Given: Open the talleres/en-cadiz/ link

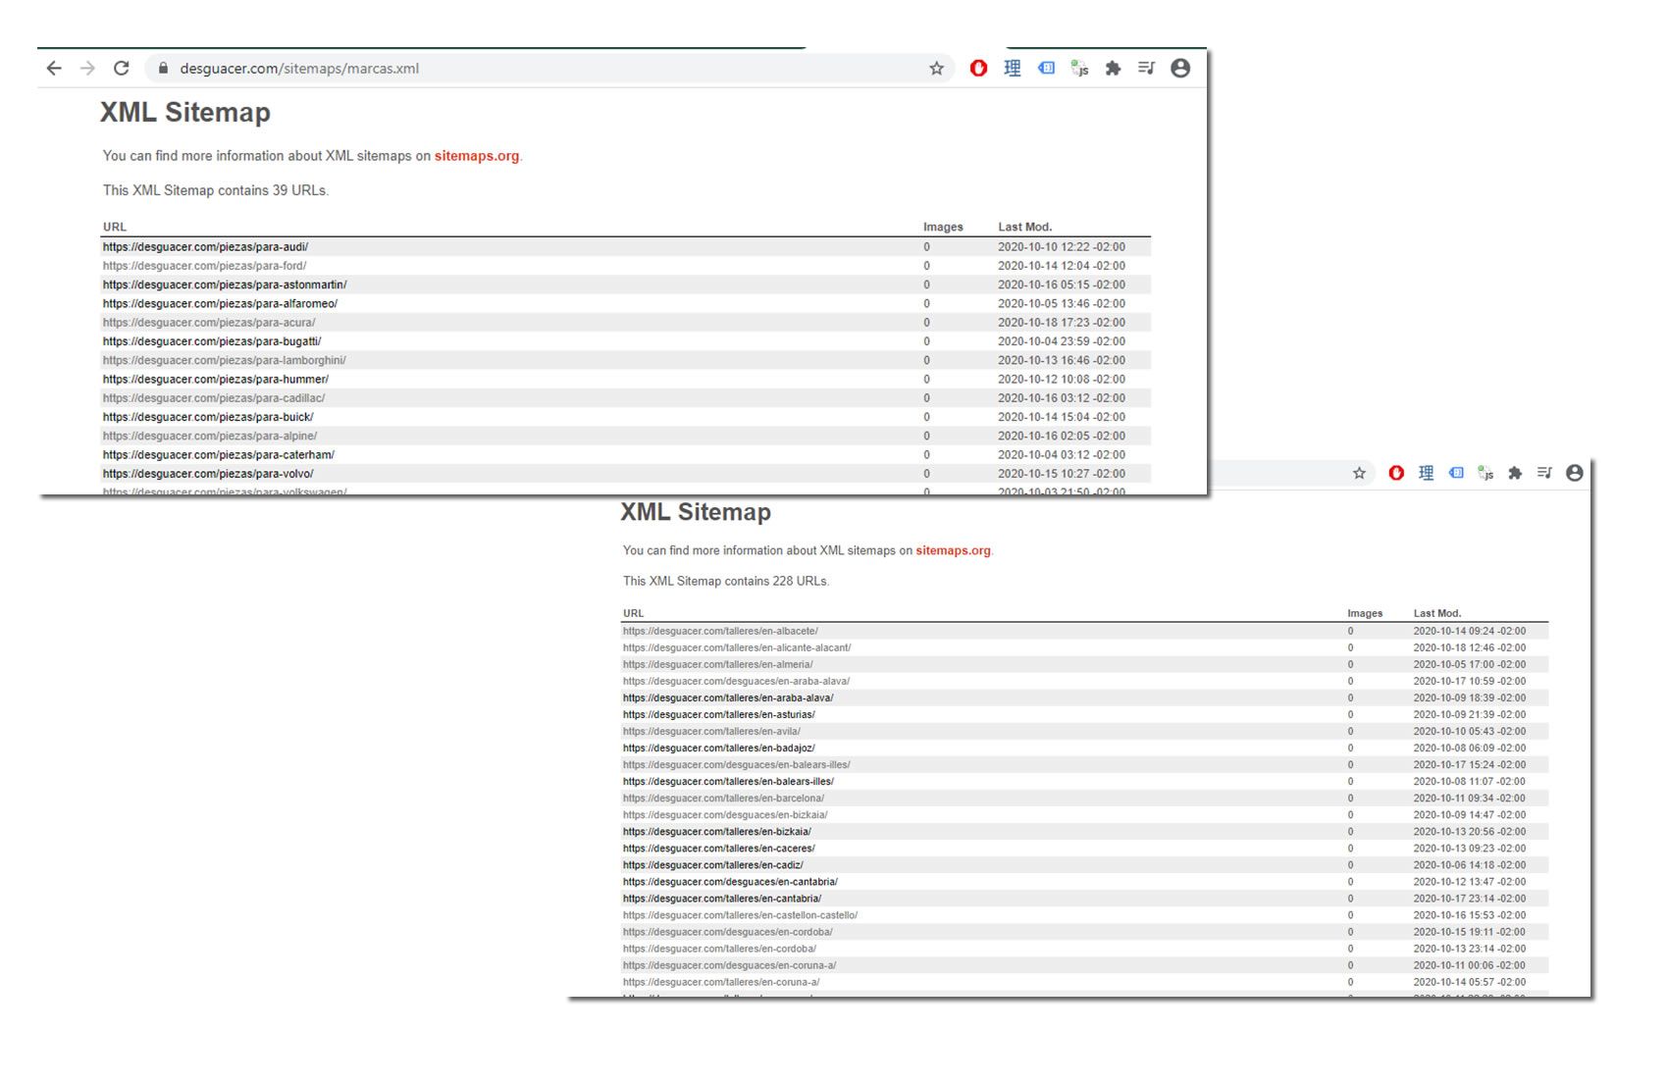Looking at the screenshot, I should tap(713, 864).
